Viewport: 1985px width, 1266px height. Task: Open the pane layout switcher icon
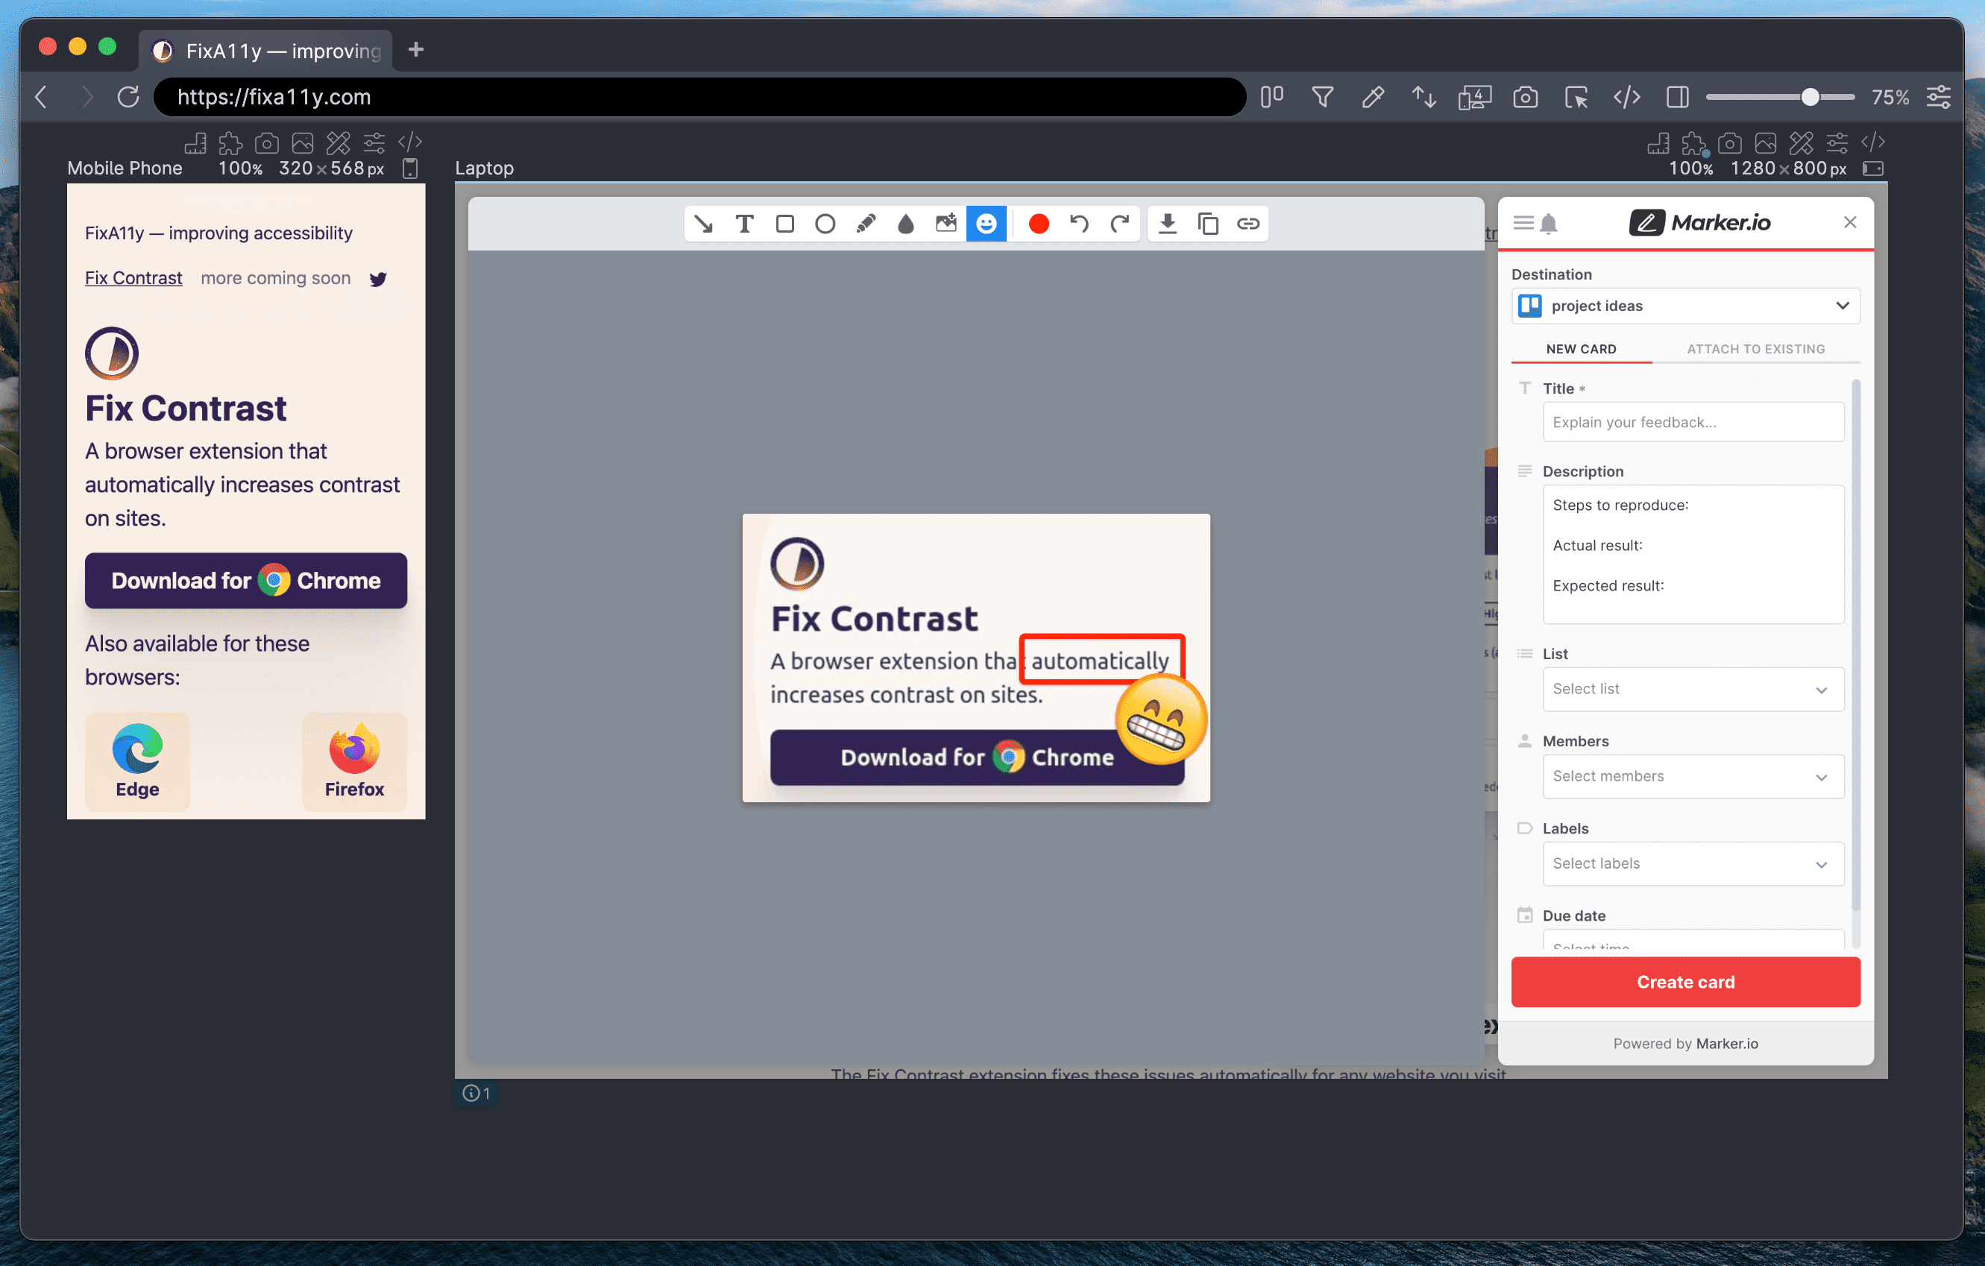click(1272, 97)
